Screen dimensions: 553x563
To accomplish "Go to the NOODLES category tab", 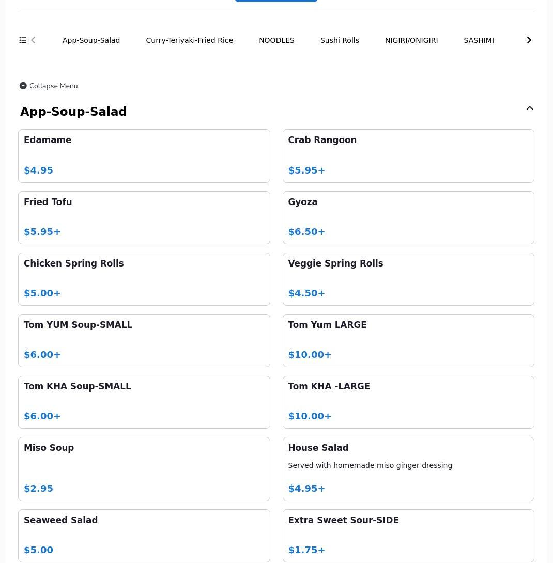I will 276,40.
